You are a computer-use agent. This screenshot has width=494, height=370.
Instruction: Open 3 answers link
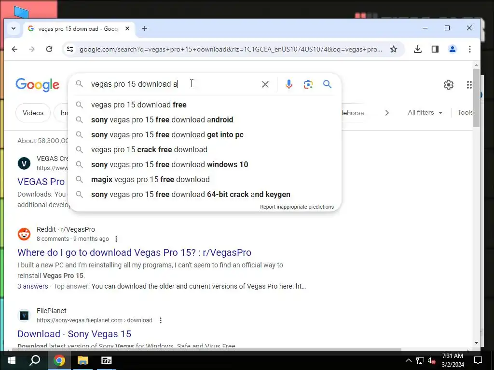pos(33,286)
